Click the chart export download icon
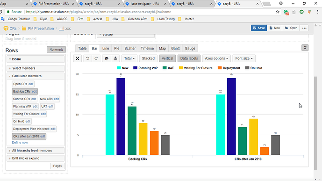The width and height of the screenshot is (322, 181). click(x=115, y=58)
